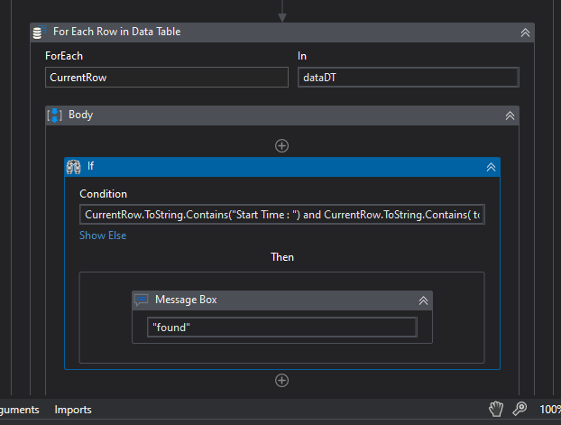Screen dimensions: 561x425
Task: Click the ForEach CurrentRow field
Action: (x=166, y=78)
